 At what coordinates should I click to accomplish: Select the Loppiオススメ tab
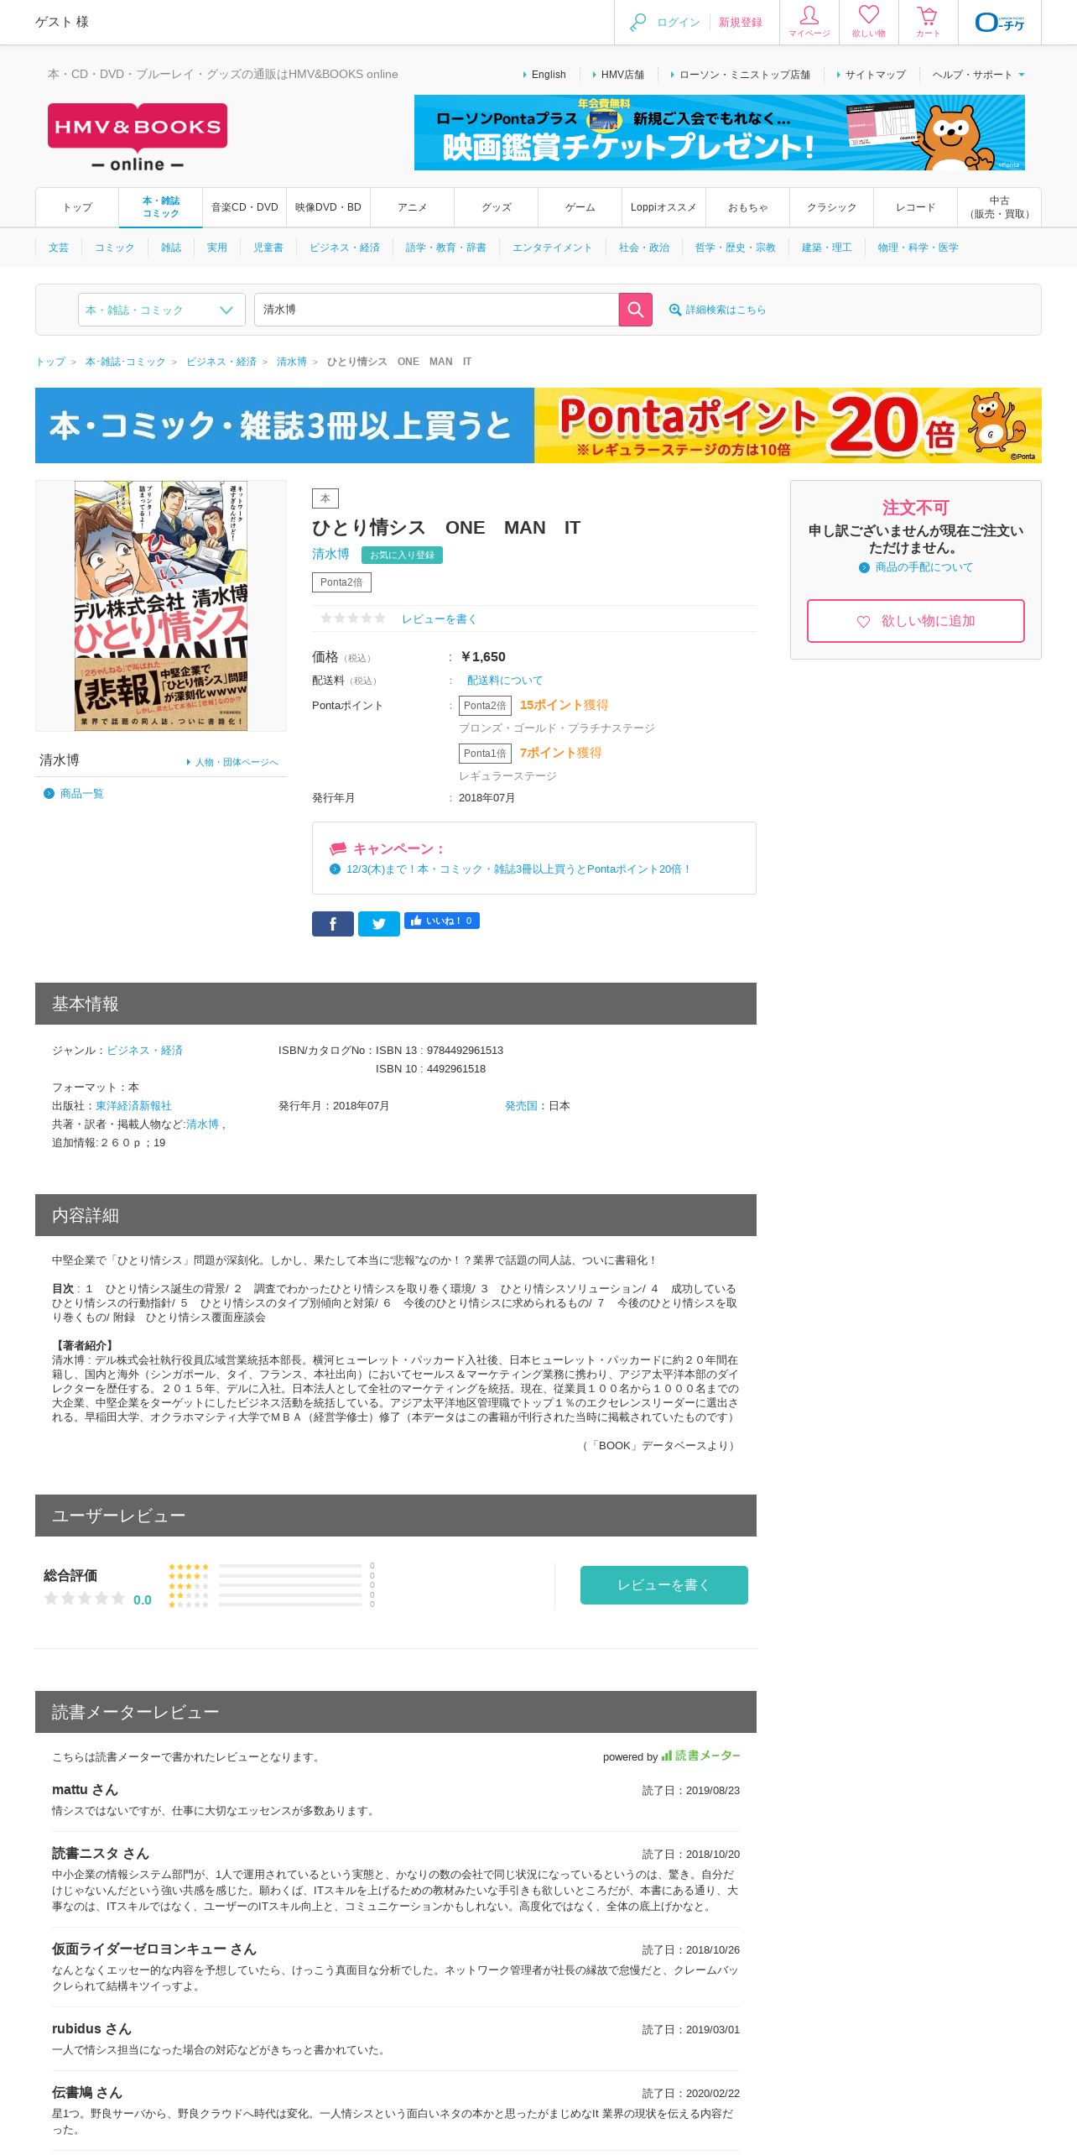(x=663, y=207)
